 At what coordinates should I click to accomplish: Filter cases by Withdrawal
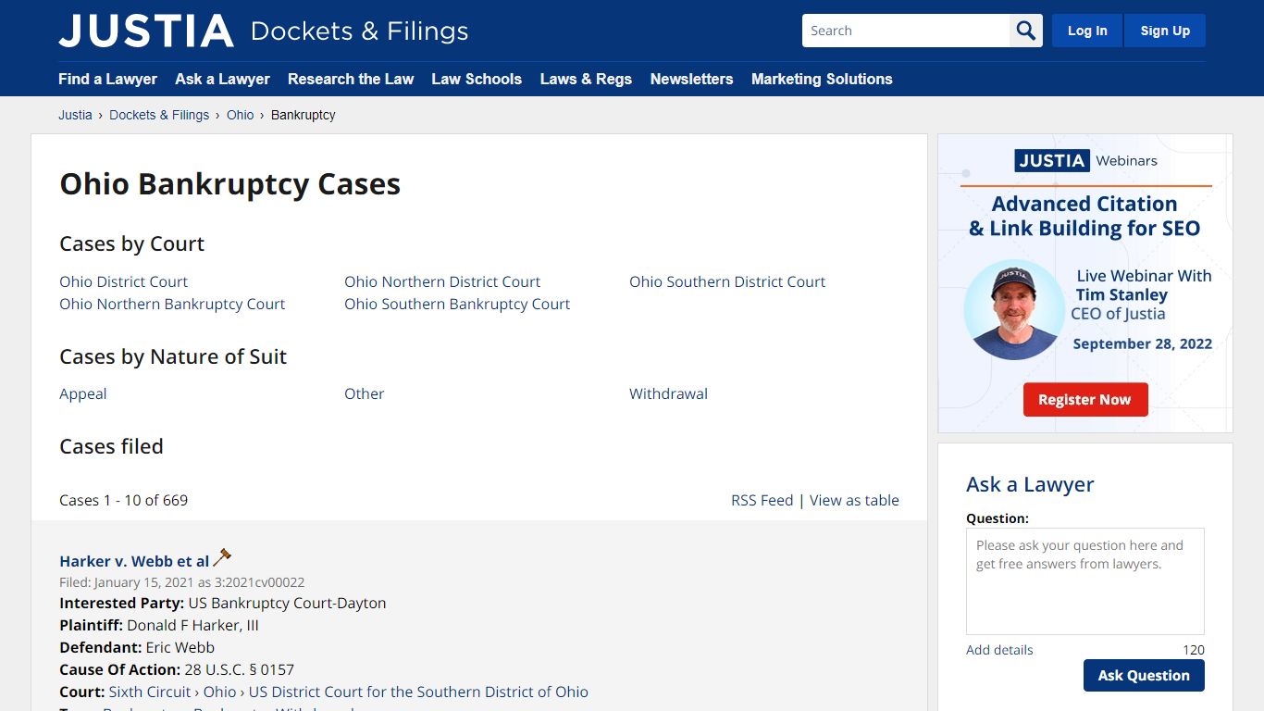click(668, 393)
